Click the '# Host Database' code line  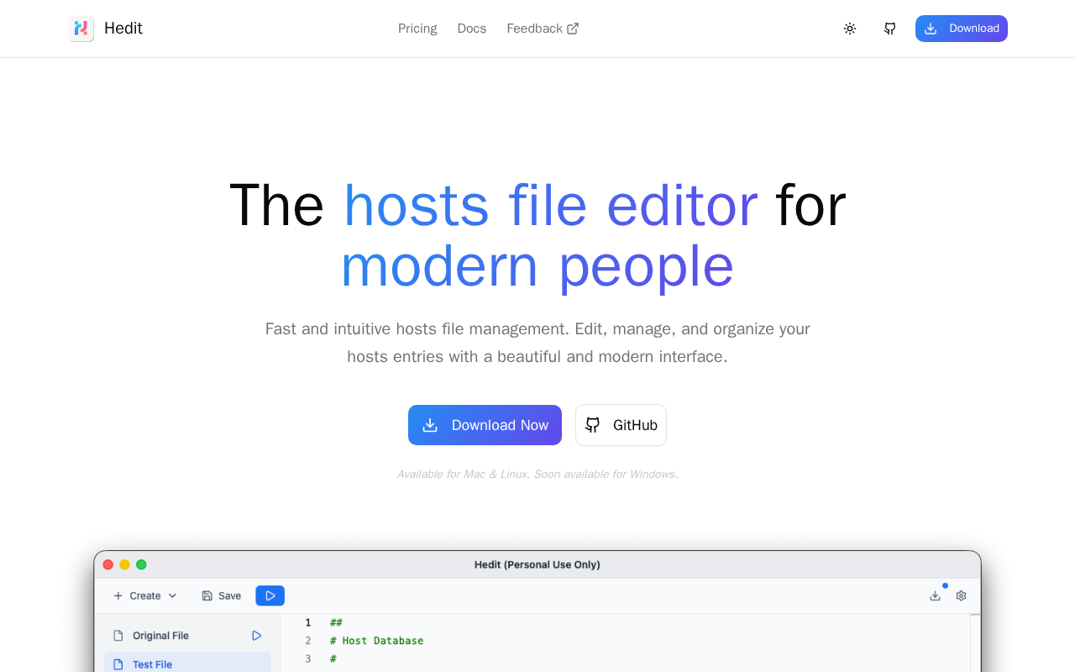pyautogui.click(x=377, y=641)
